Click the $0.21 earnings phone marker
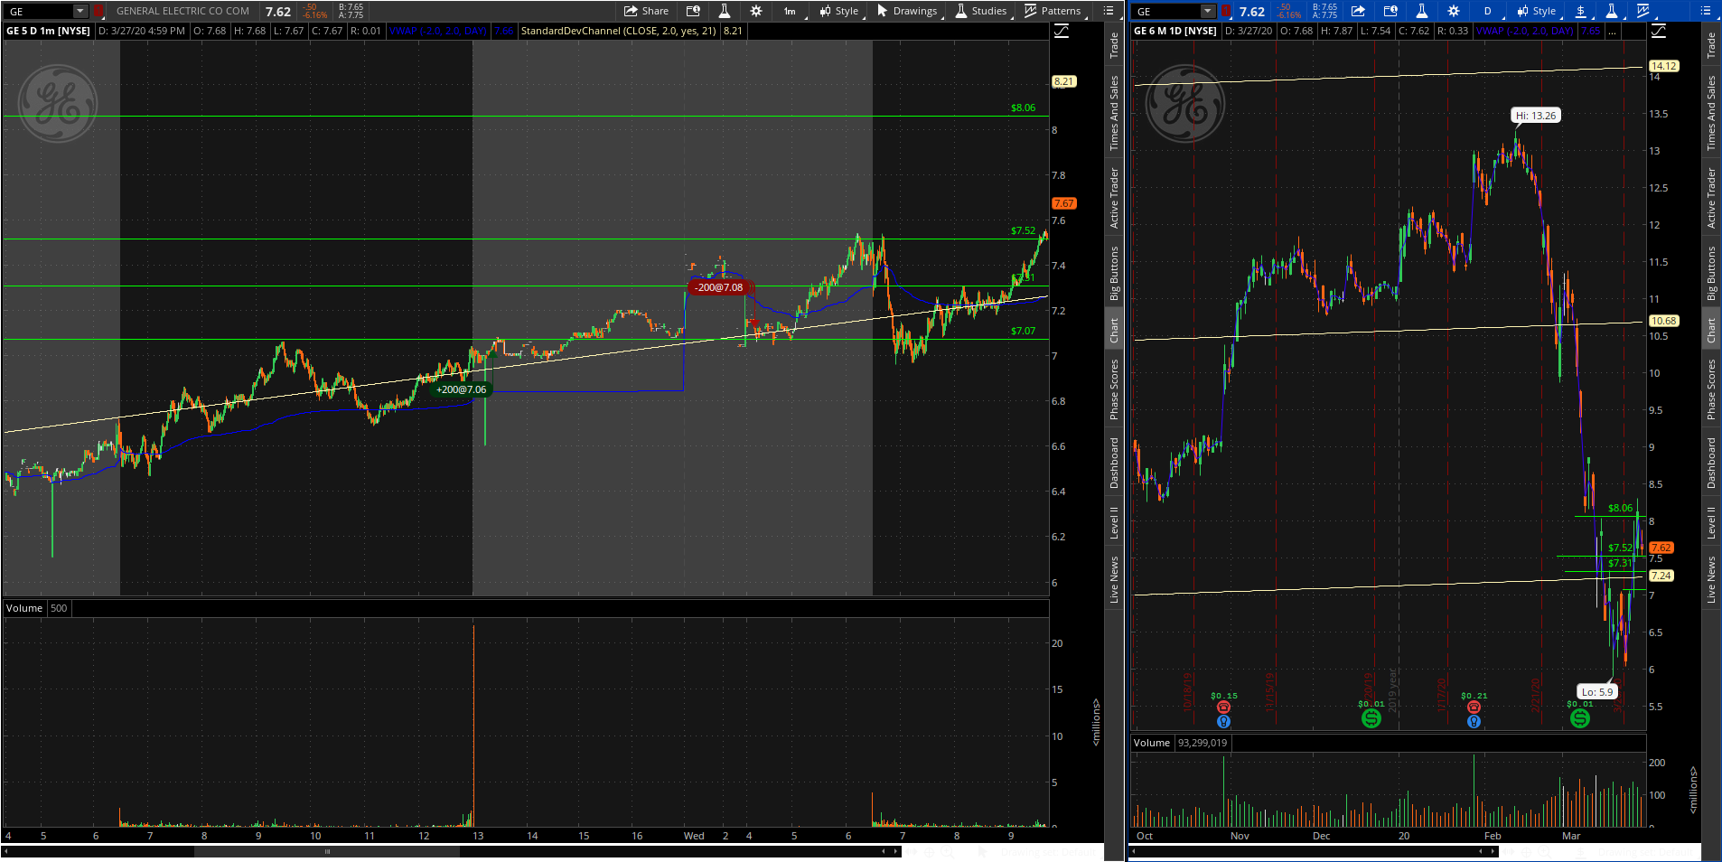This screenshot has height=862, width=1722. pyautogui.click(x=1474, y=707)
